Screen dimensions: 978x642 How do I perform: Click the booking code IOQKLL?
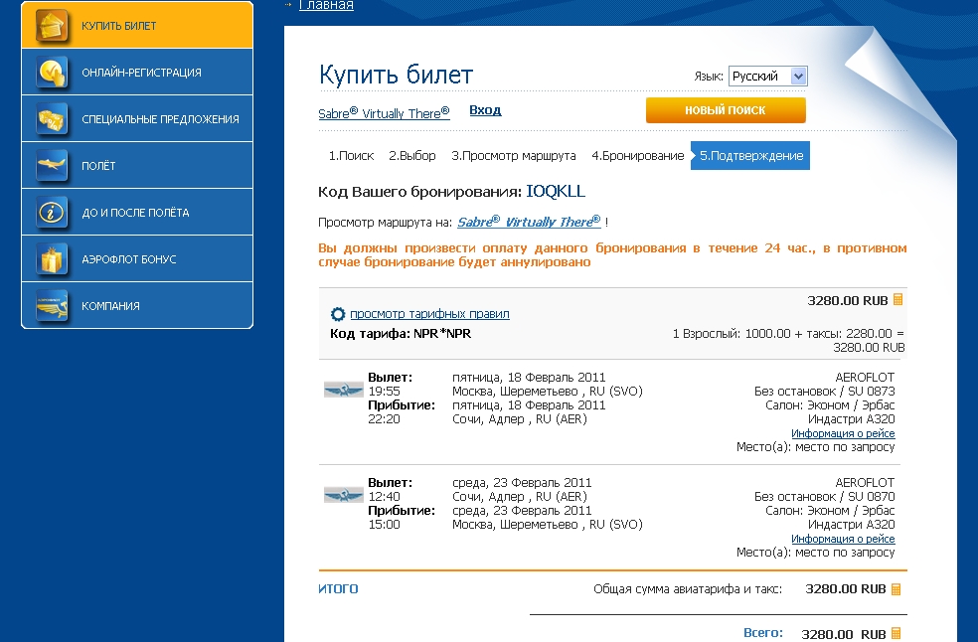click(556, 192)
